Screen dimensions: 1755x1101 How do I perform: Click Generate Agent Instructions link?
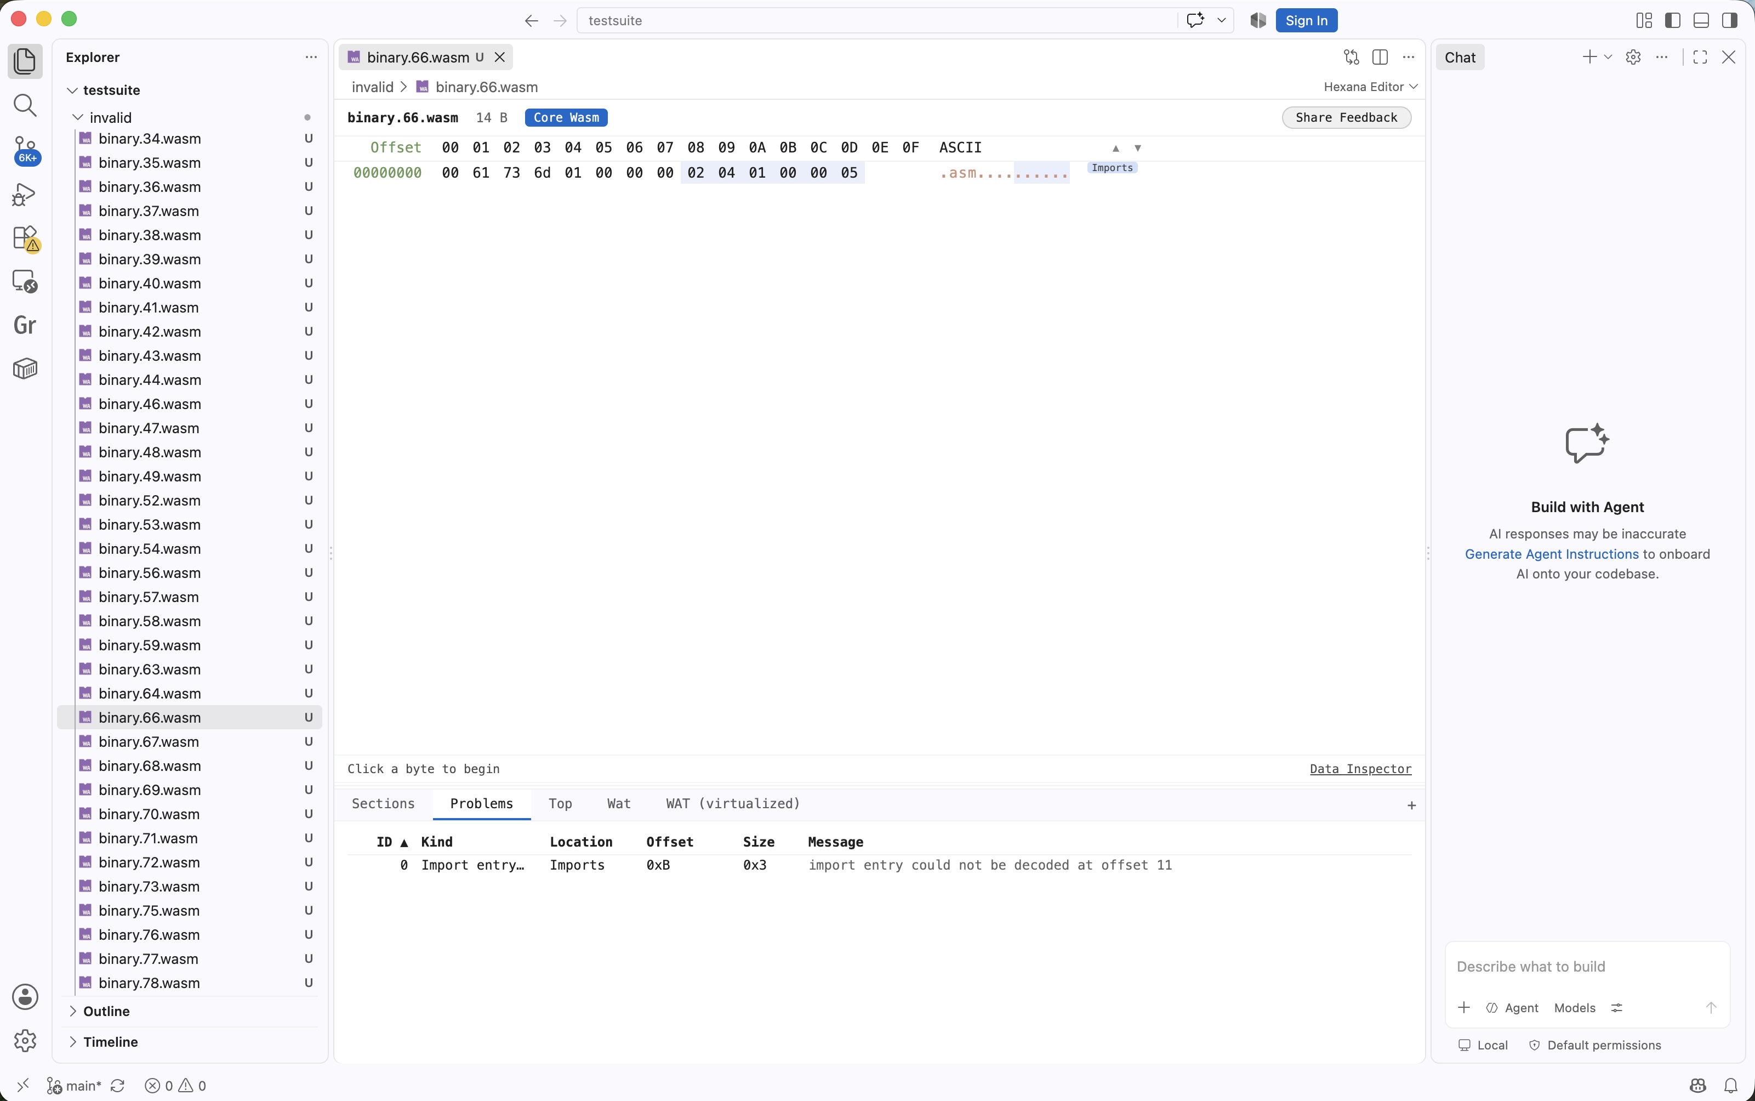pyautogui.click(x=1551, y=554)
